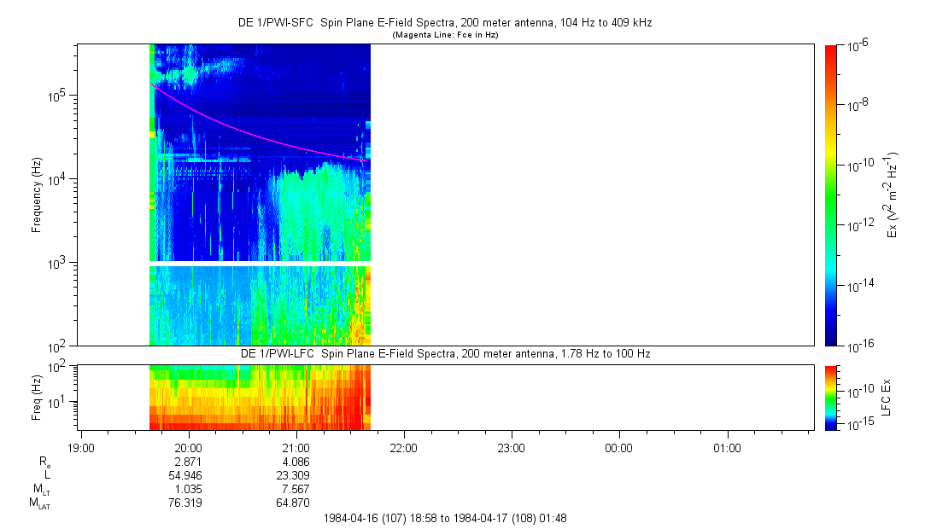Click the DE 1/PWI-SFC main plot title

[x=444, y=23]
